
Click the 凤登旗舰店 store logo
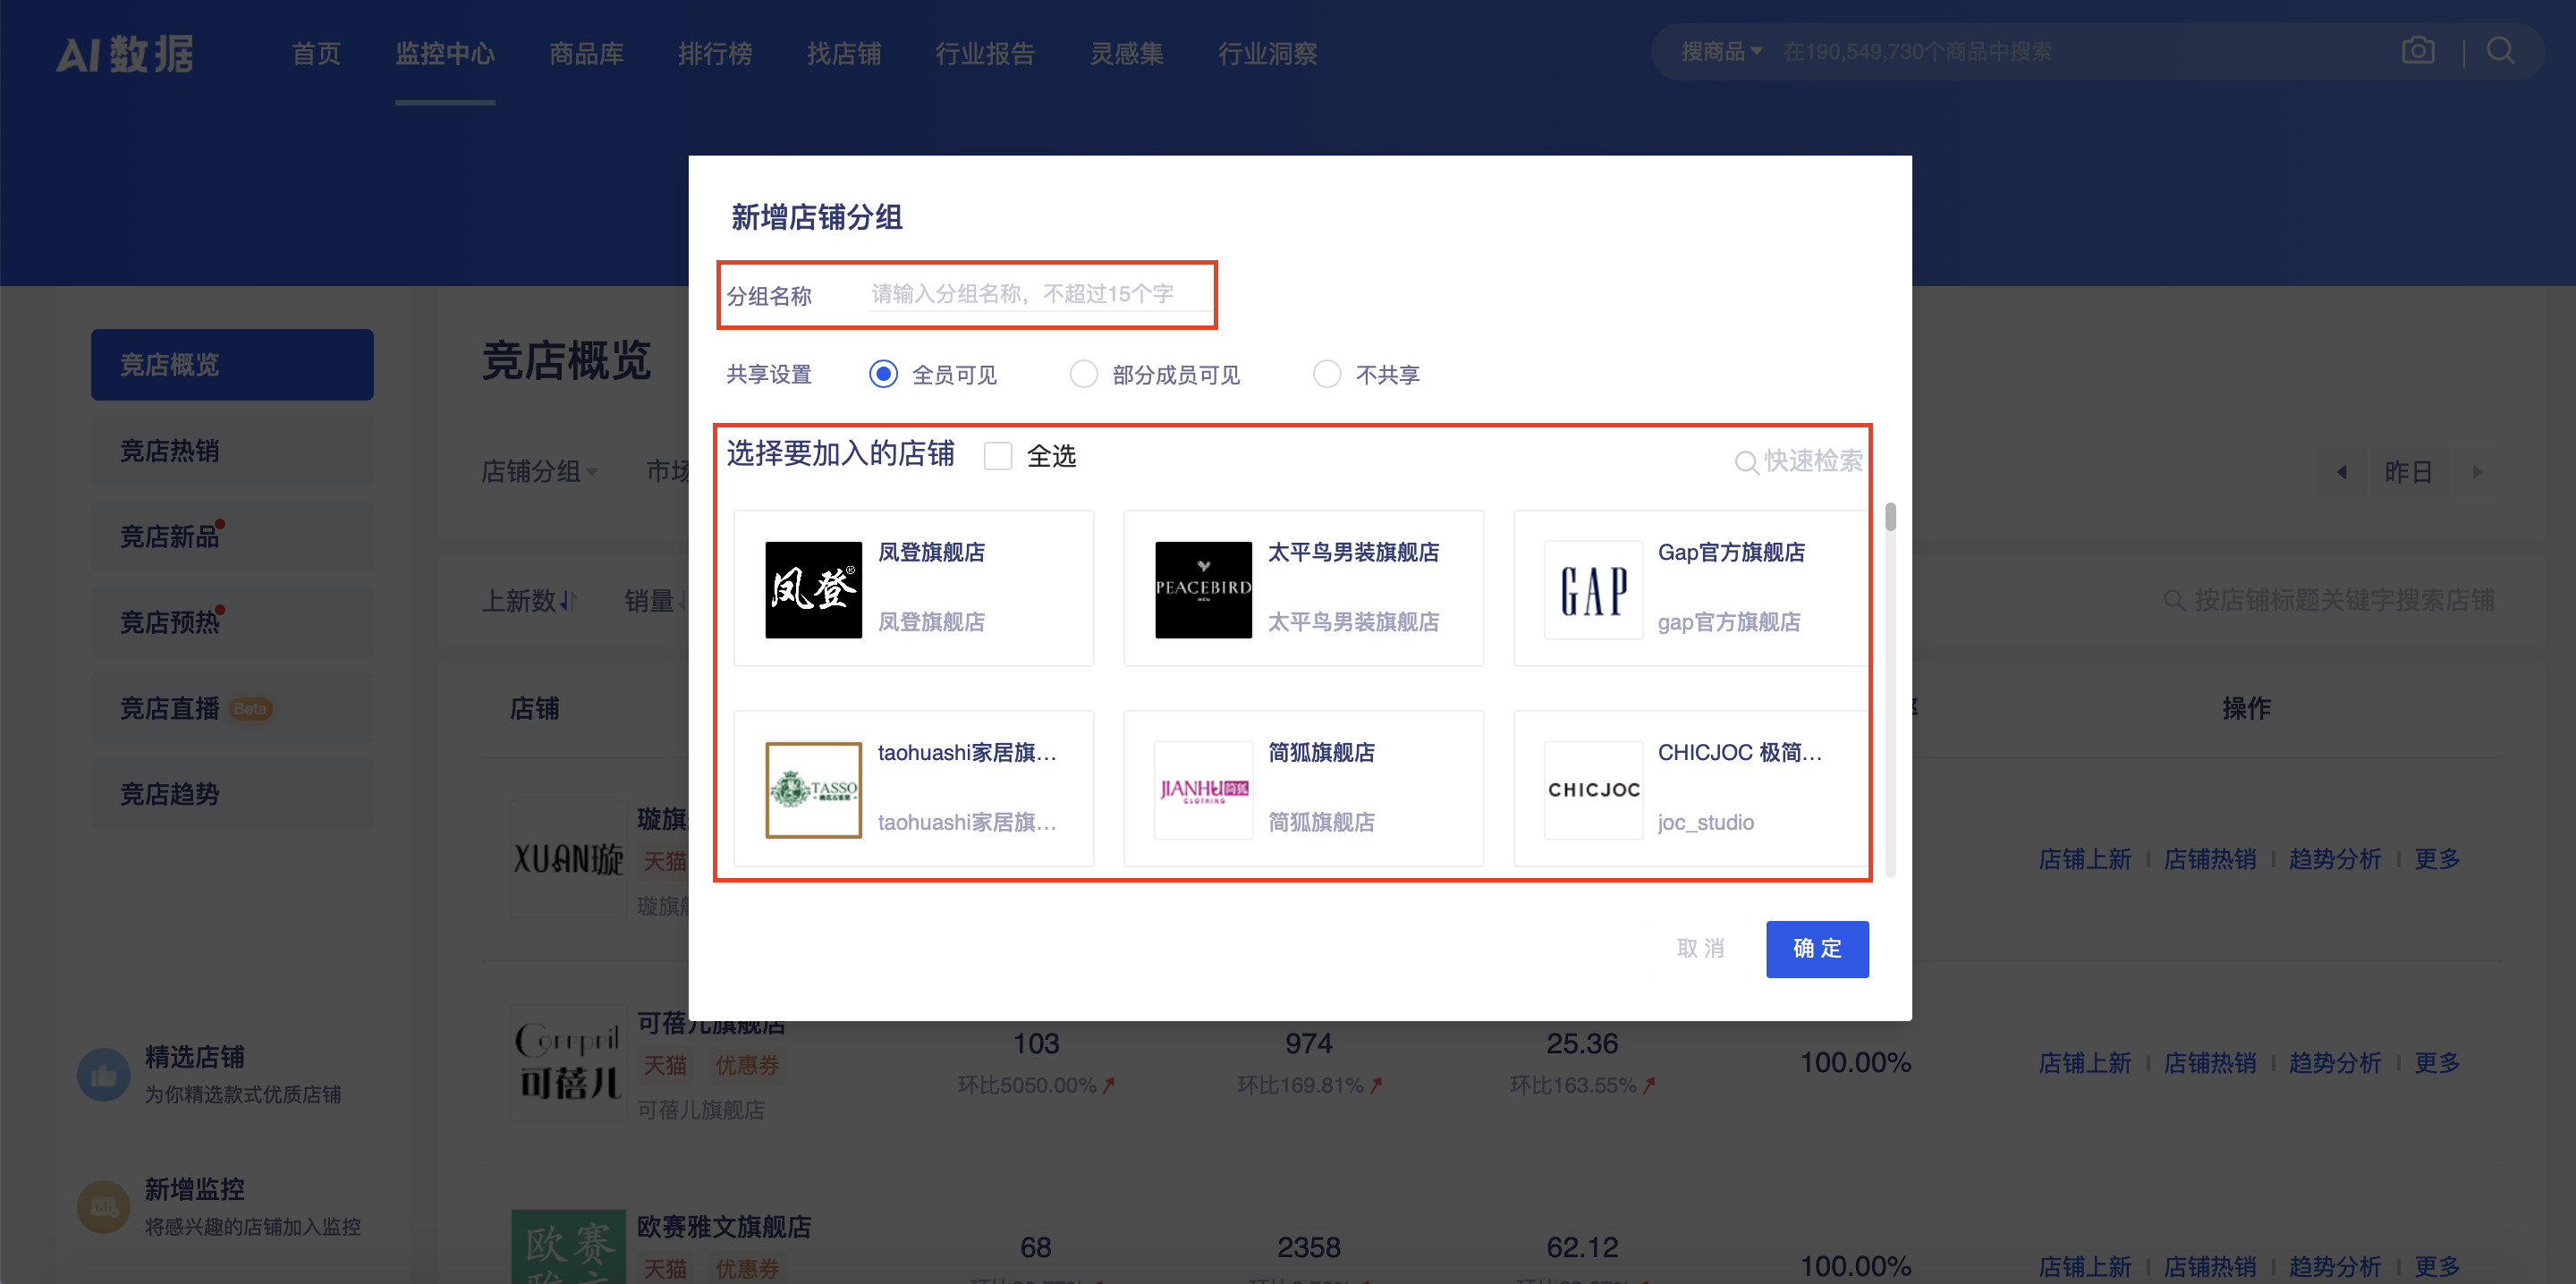(813, 590)
